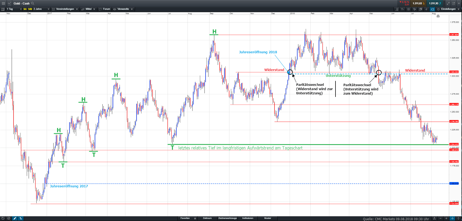Click the star icon next to Favoriten
This screenshot has height=221, width=462.
[195, 218]
